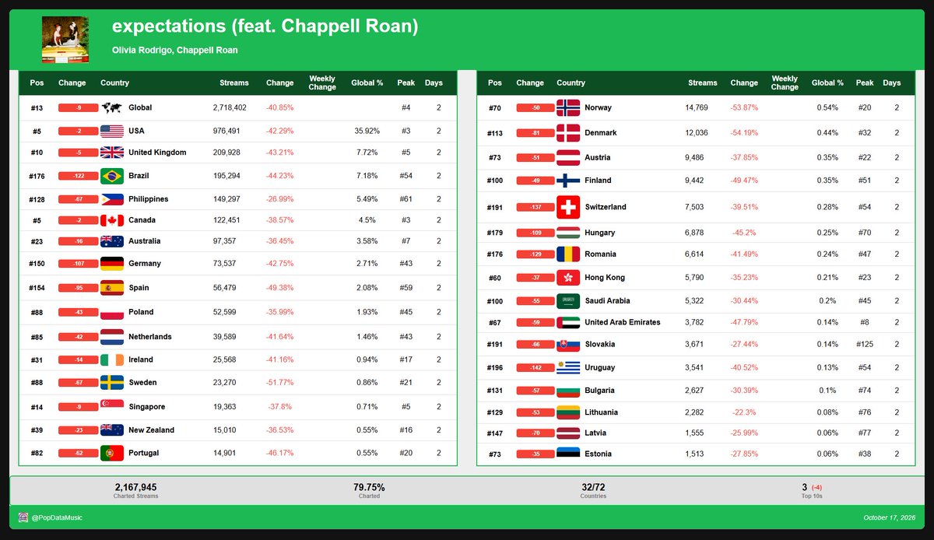Click the Global streams value 2,718,402
934x540 pixels.
click(230, 108)
